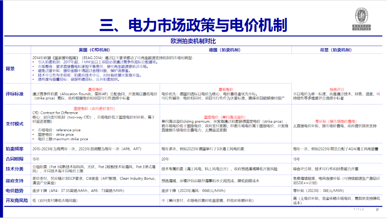Image resolution: width=387 pixels, height=219 pixels.
Task: Click Germany's auction frequency cell 每年多次
Action: point(203,149)
